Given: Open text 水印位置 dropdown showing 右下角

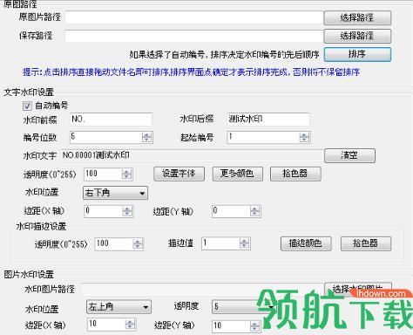Looking at the screenshot, I should pyautogui.click(x=115, y=193).
